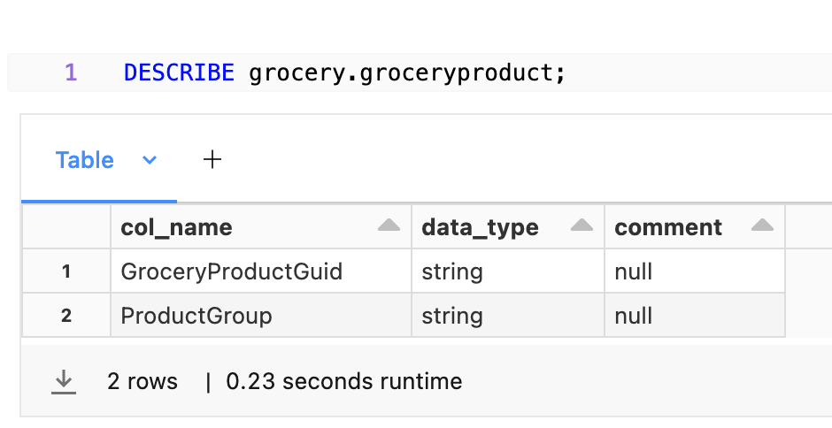Place cursor on the DESCRIBE keyword

point(179,73)
